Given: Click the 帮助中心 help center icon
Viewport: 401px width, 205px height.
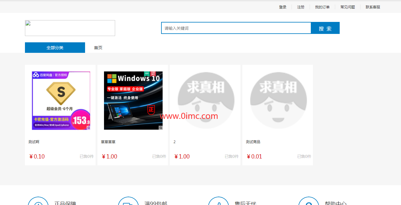Looking at the screenshot, I should 309,201.
